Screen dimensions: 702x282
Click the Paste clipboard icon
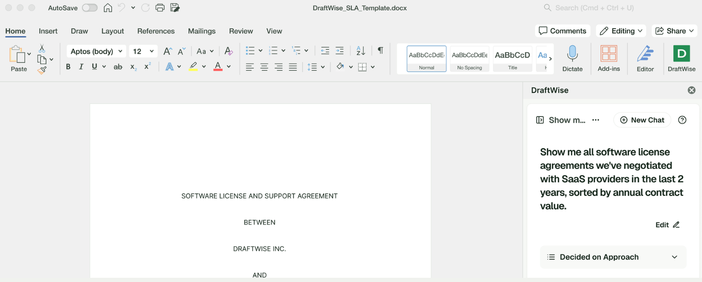point(17,54)
